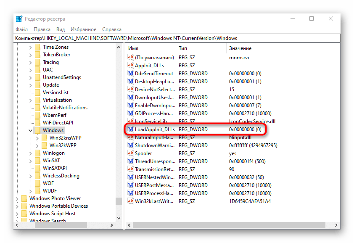354x243 pixels.
Task: Click the Registry Editor app icon
Action: [x=19, y=19]
